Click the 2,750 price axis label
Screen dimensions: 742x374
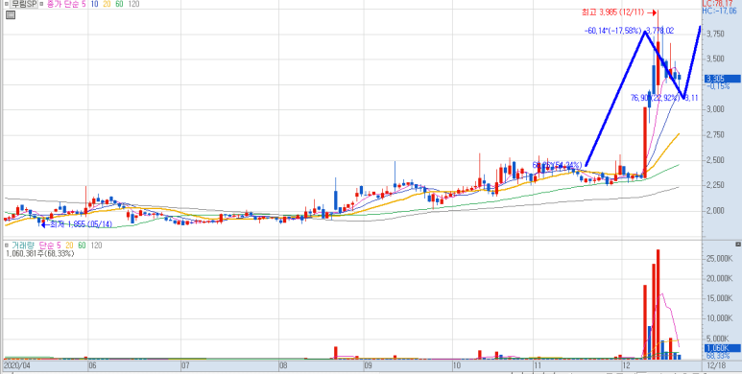pyautogui.click(x=714, y=135)
